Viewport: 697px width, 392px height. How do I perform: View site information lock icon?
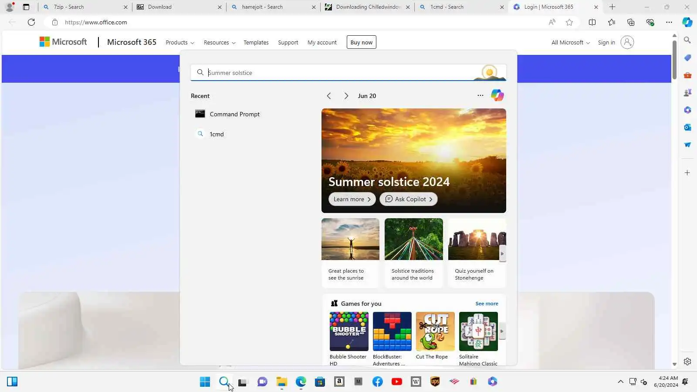point(55,22)
